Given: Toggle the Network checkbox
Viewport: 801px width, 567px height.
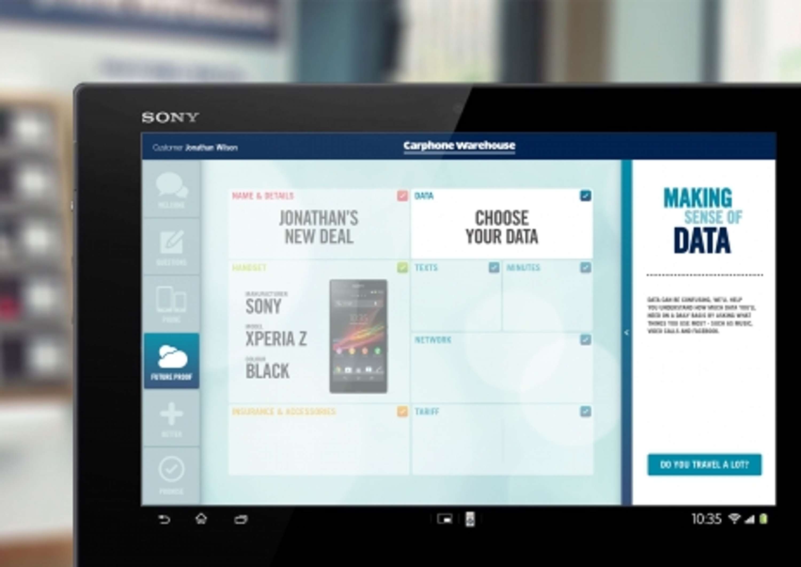Looking at the screenshot, I should (x=586, y=340).
